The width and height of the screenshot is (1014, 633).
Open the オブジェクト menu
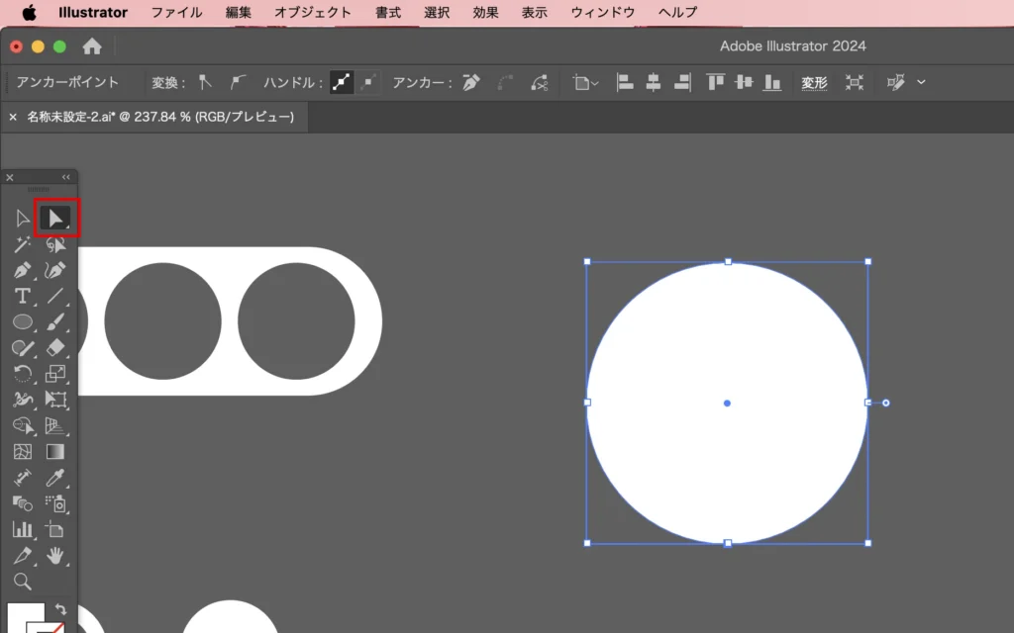pos(313,13)
